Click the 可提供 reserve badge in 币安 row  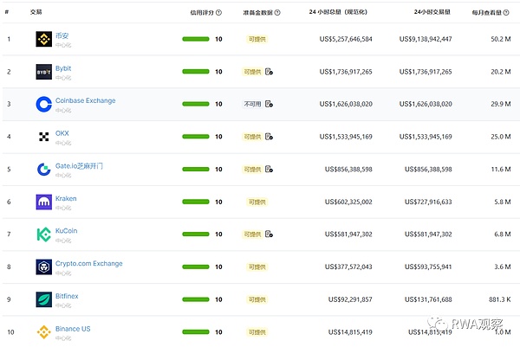point(254,39)
